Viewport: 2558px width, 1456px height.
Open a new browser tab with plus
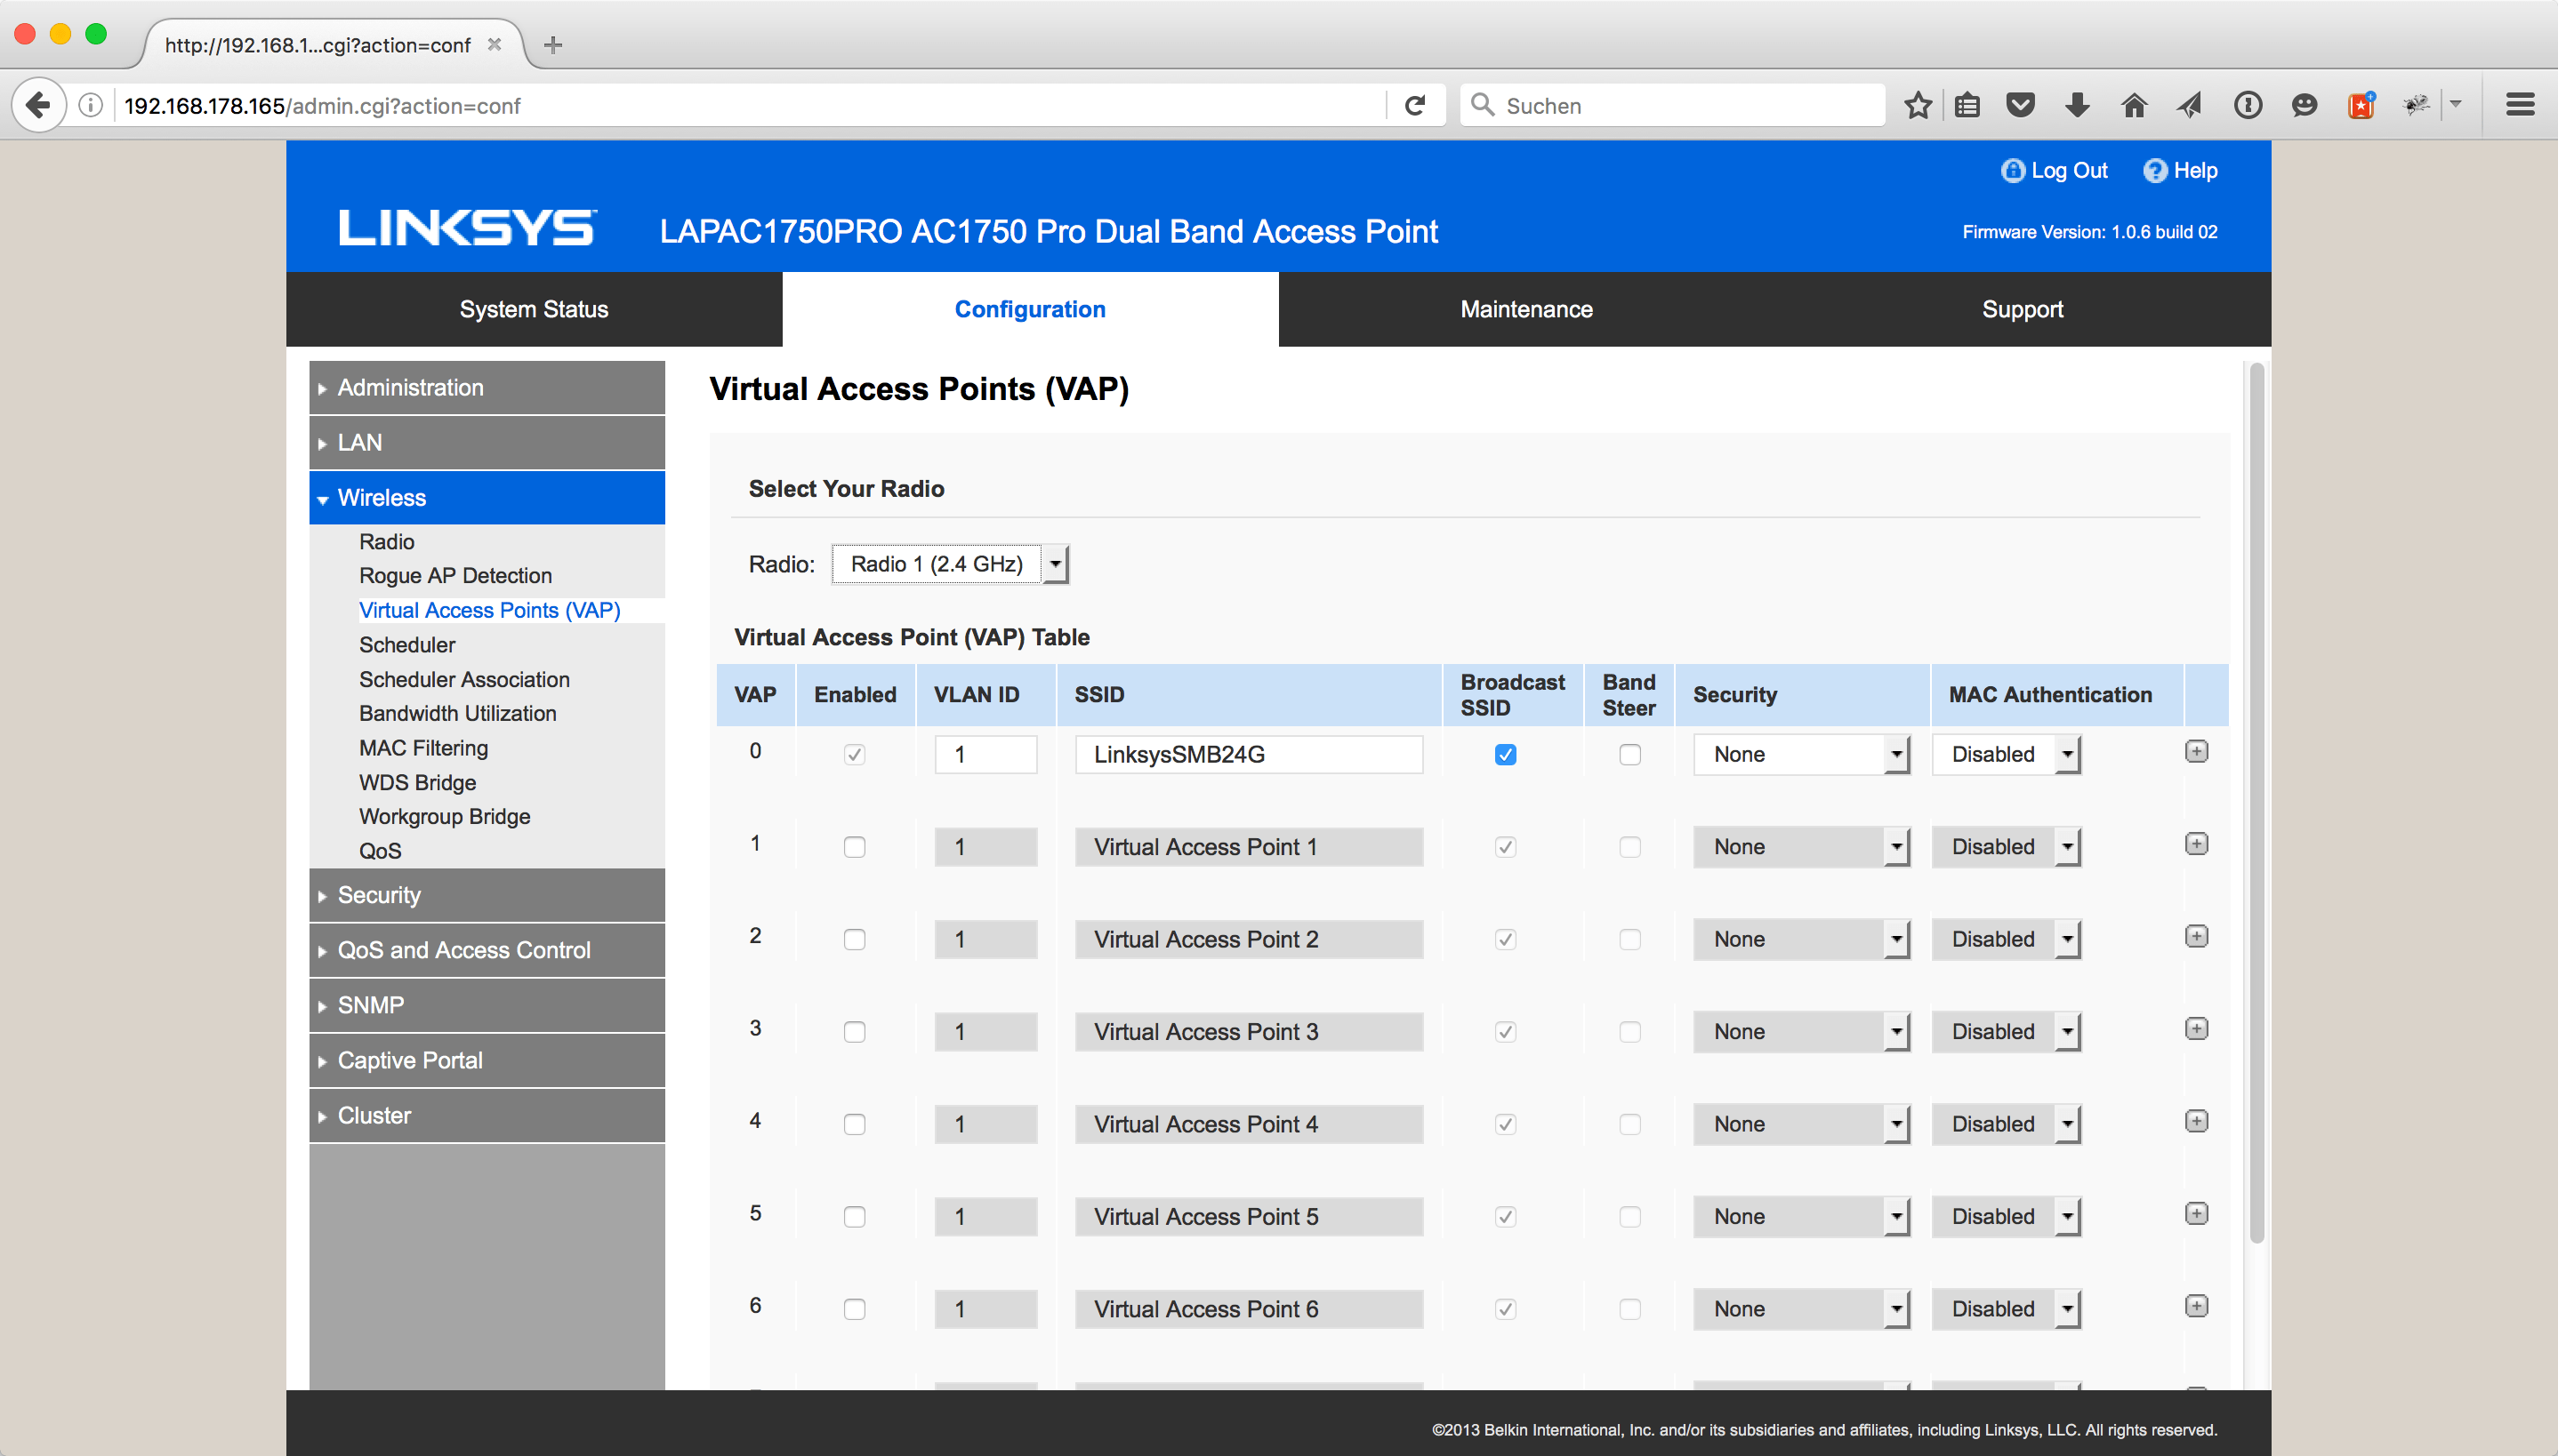pos(552,45)
